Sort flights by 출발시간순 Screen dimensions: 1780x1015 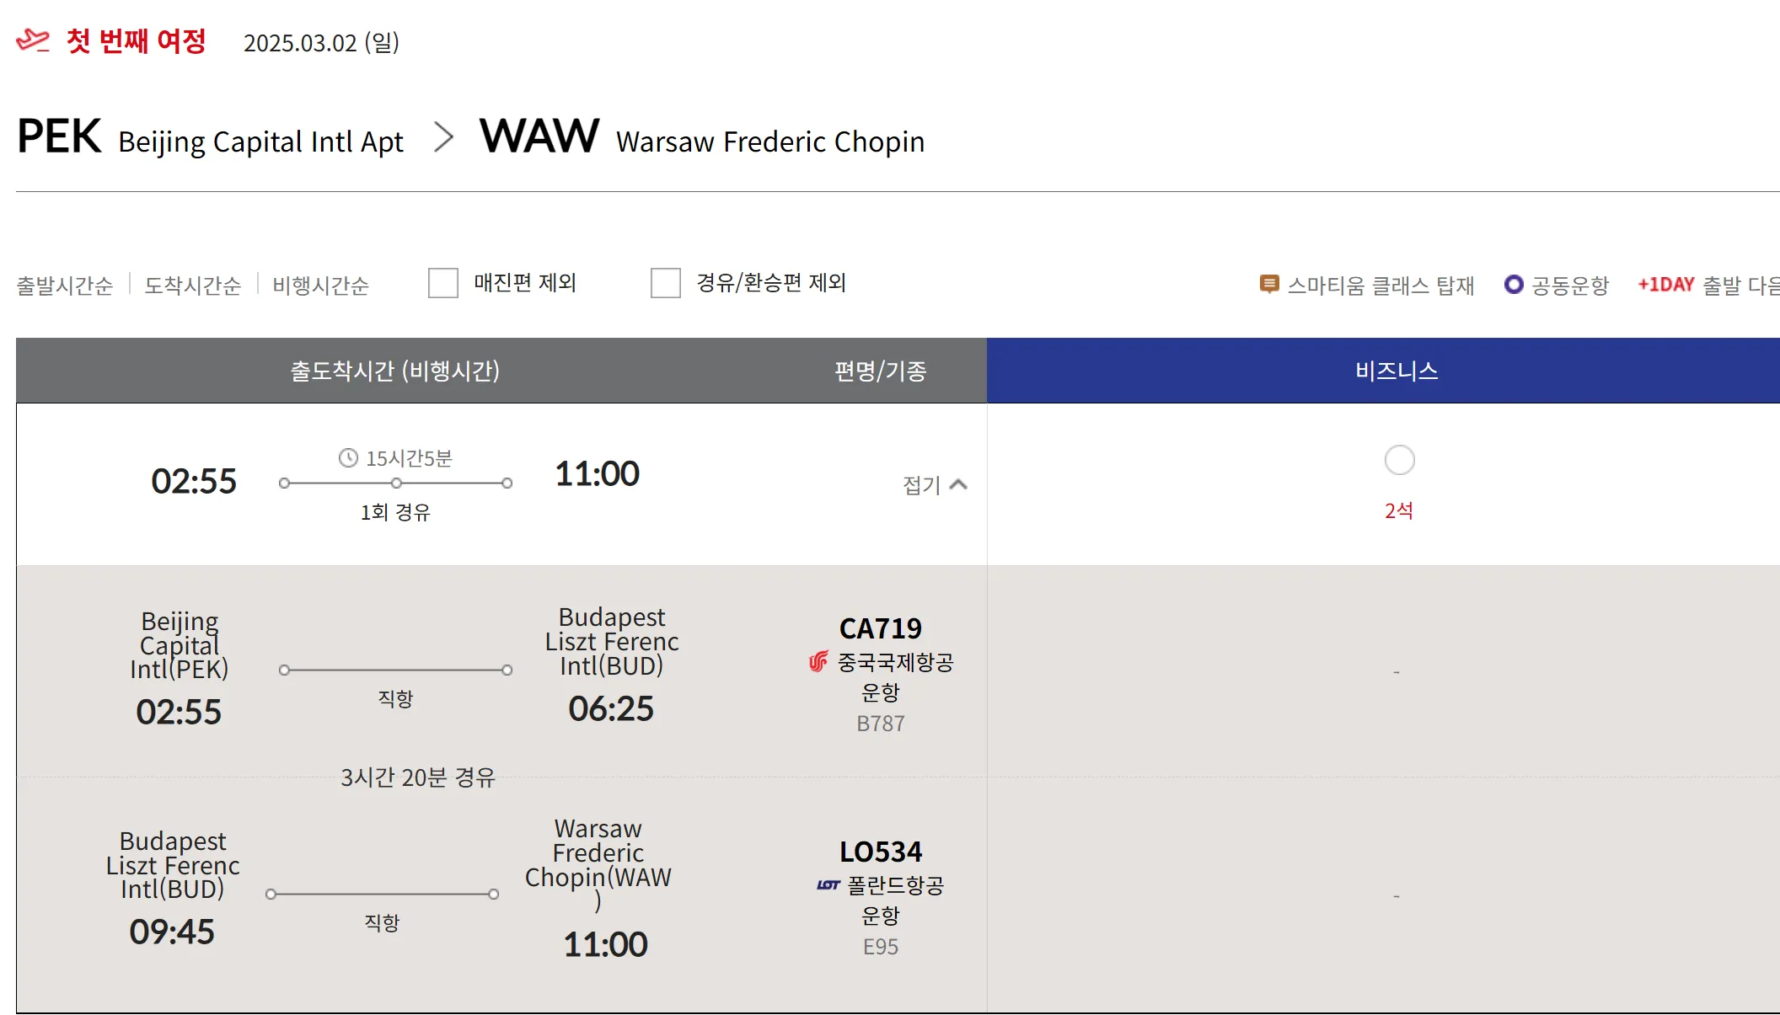[65, 286]
